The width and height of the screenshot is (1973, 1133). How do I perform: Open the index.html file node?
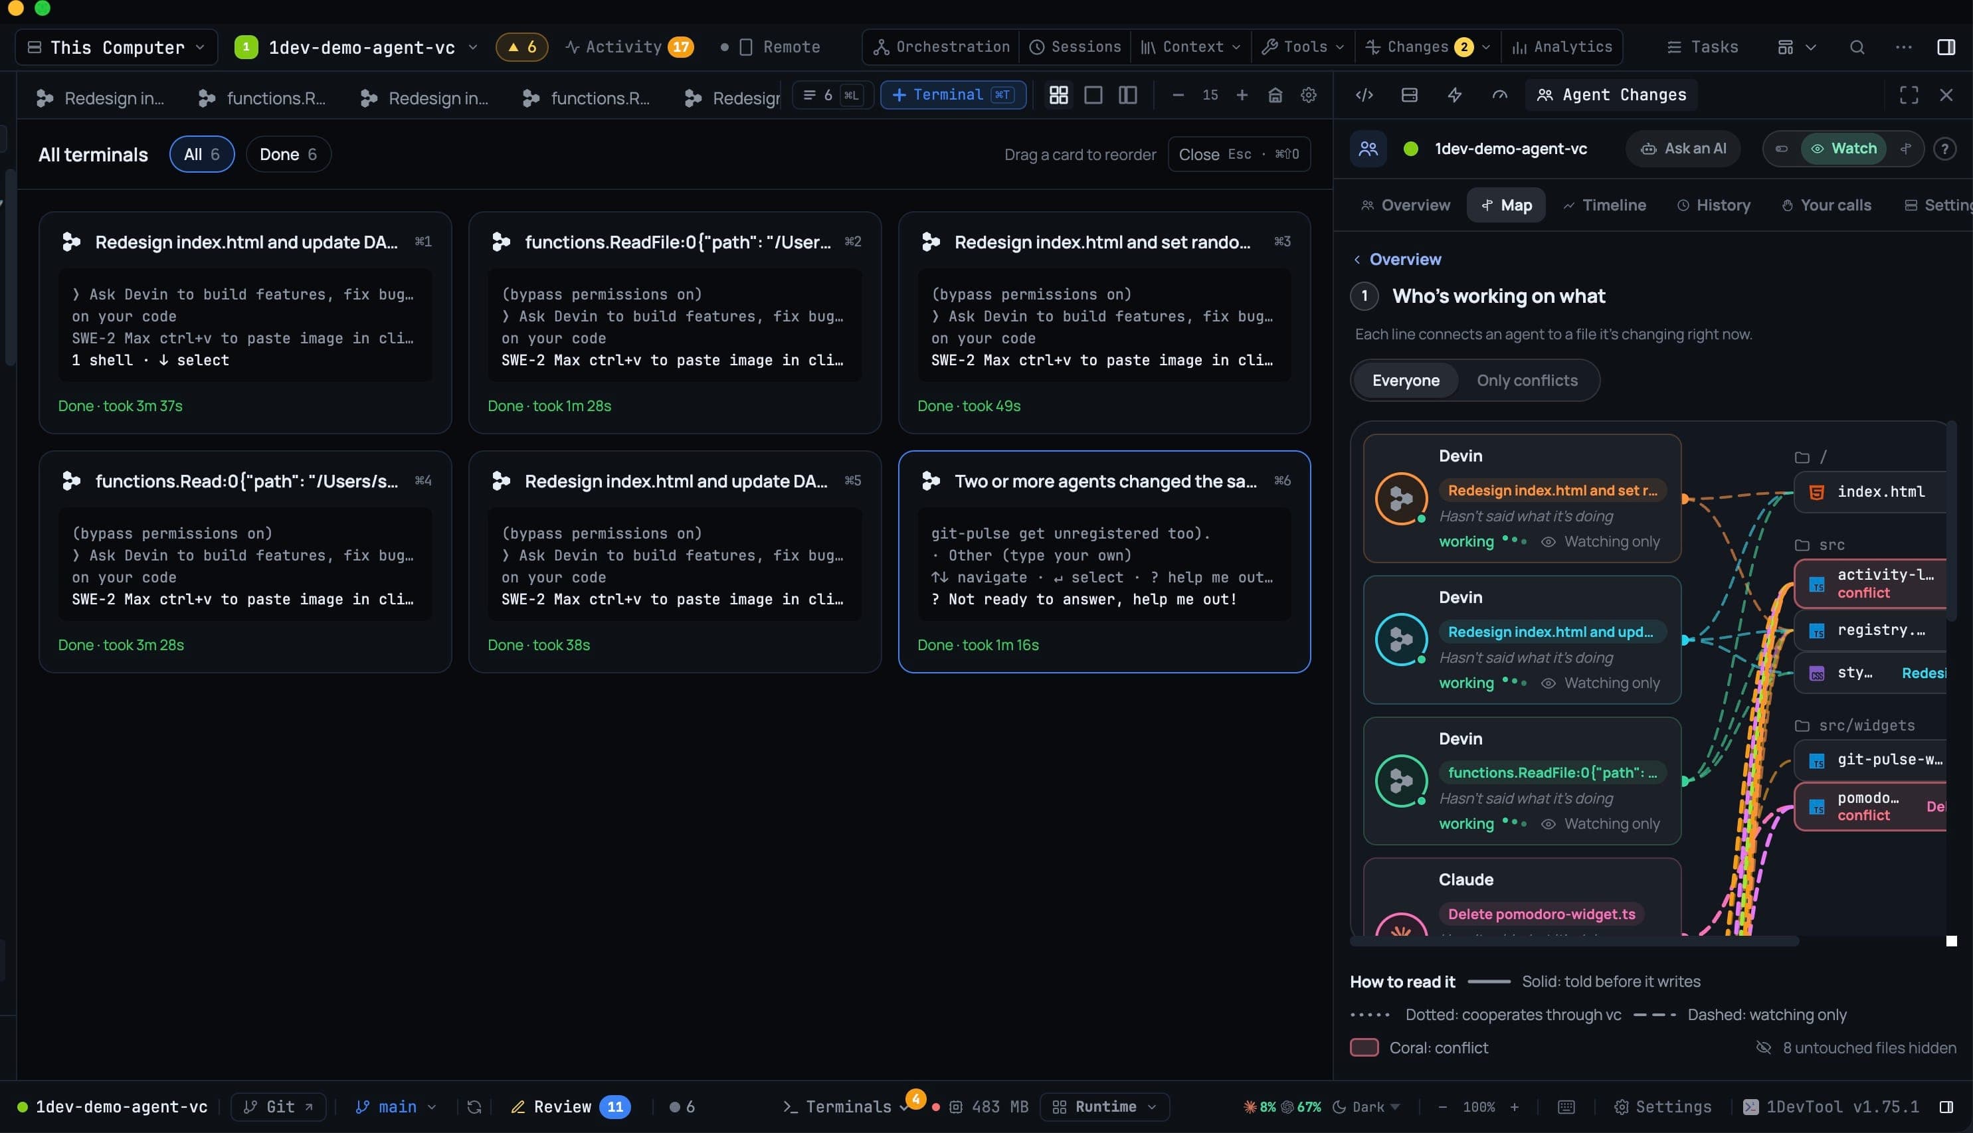point(1870,492)
